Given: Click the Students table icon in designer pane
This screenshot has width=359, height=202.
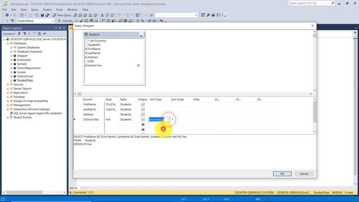Looking at the screenshot, I should (x=86, y=34).
